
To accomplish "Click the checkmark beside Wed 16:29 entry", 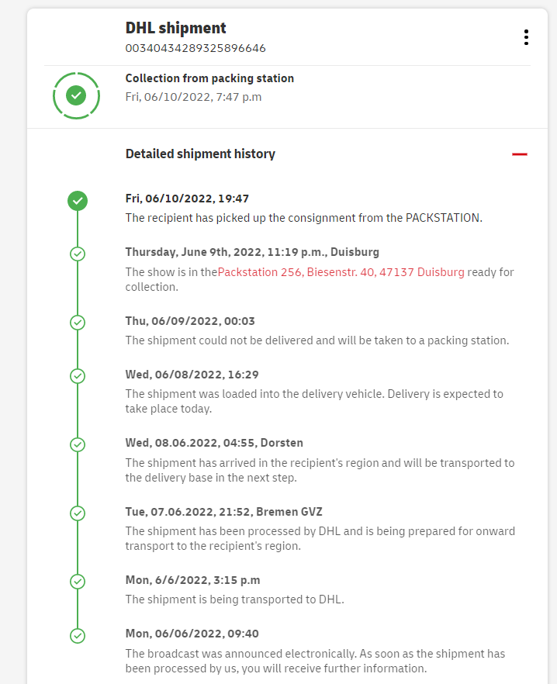I will click(78, 376).
